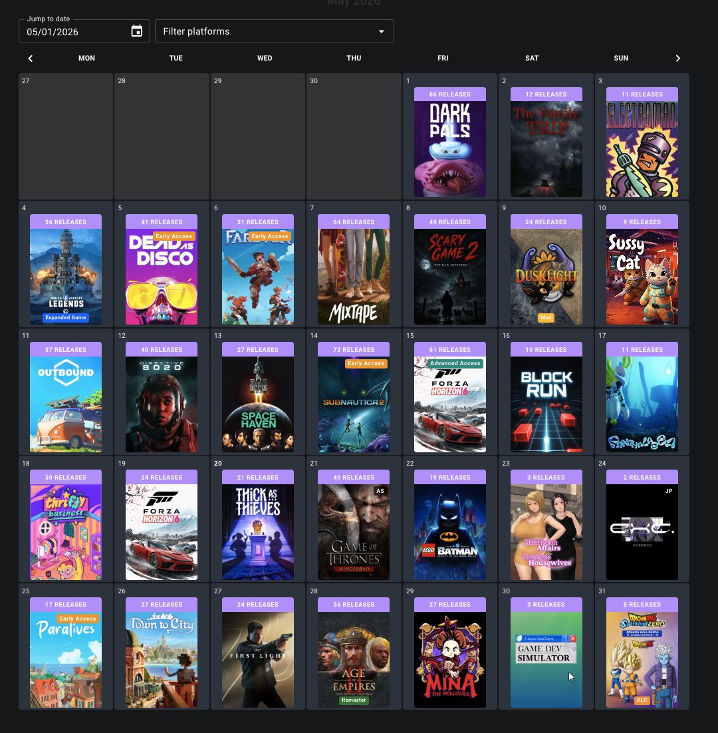Image resolution: width=718 pixels, height=733 pixels.
Task: Open the Afternoon Affairs Helpless Housewives cover
Action: click(546, 532)
